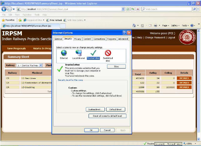Click the Stop loading red X icon
Image resolution: width=201 pixels, height=146 pixels.
(138, 9)
